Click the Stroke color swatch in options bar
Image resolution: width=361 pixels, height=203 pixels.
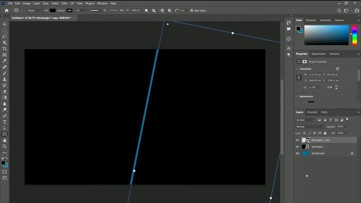(69, 11)
